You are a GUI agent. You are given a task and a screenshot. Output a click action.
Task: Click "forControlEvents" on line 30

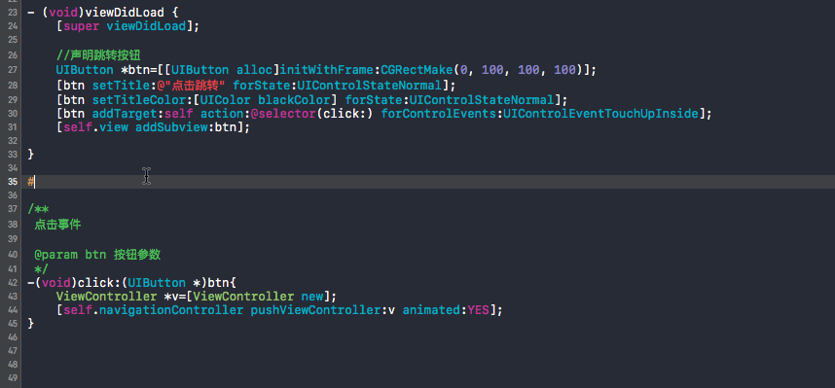click(x=438, y=114)
